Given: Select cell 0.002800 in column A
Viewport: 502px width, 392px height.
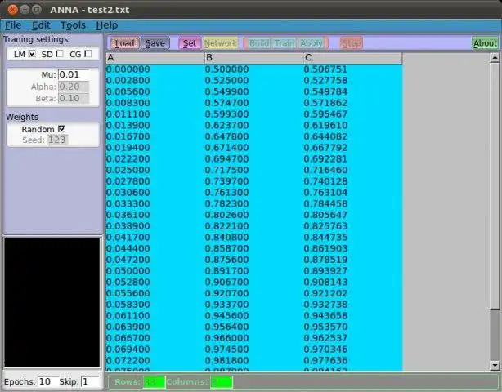Looking at the screenshot, I should click(128, 81).
